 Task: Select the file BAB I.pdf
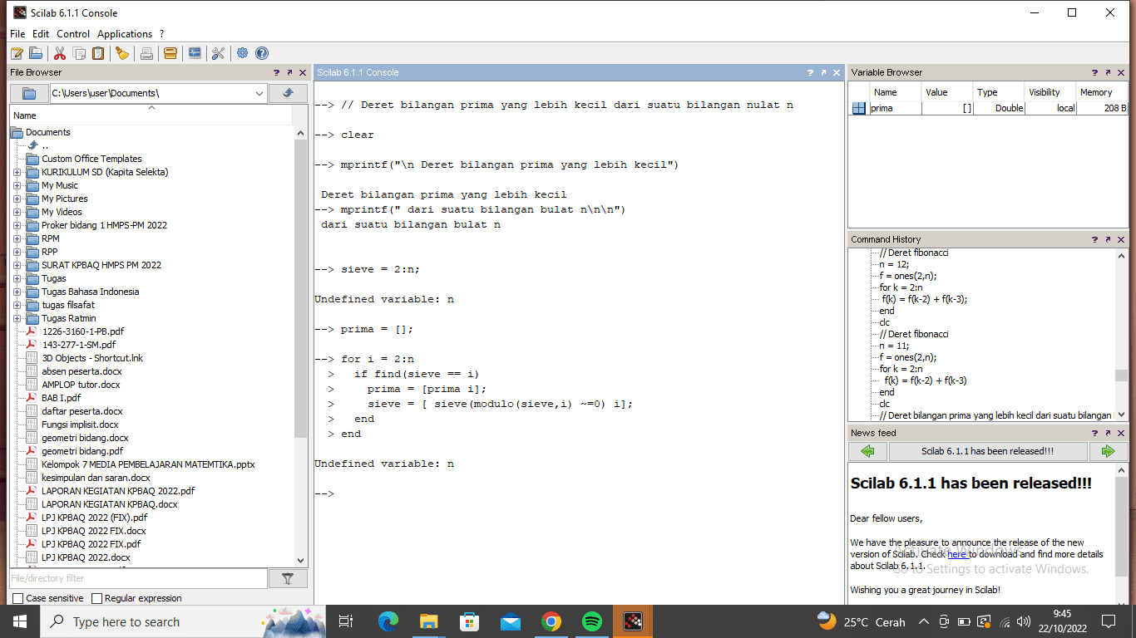click(x=62, y=398)
